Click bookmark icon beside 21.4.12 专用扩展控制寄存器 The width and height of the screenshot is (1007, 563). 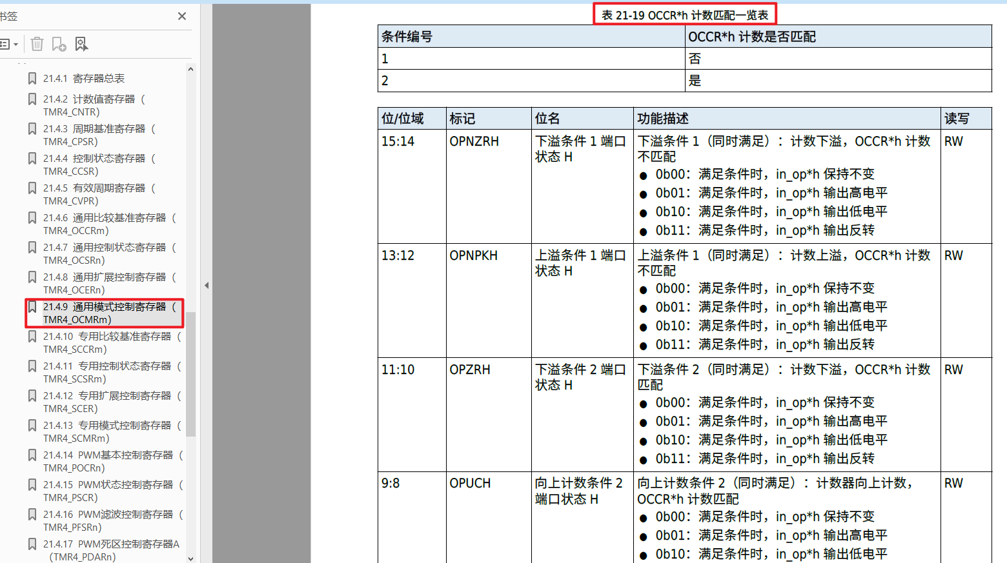[32, 395]
